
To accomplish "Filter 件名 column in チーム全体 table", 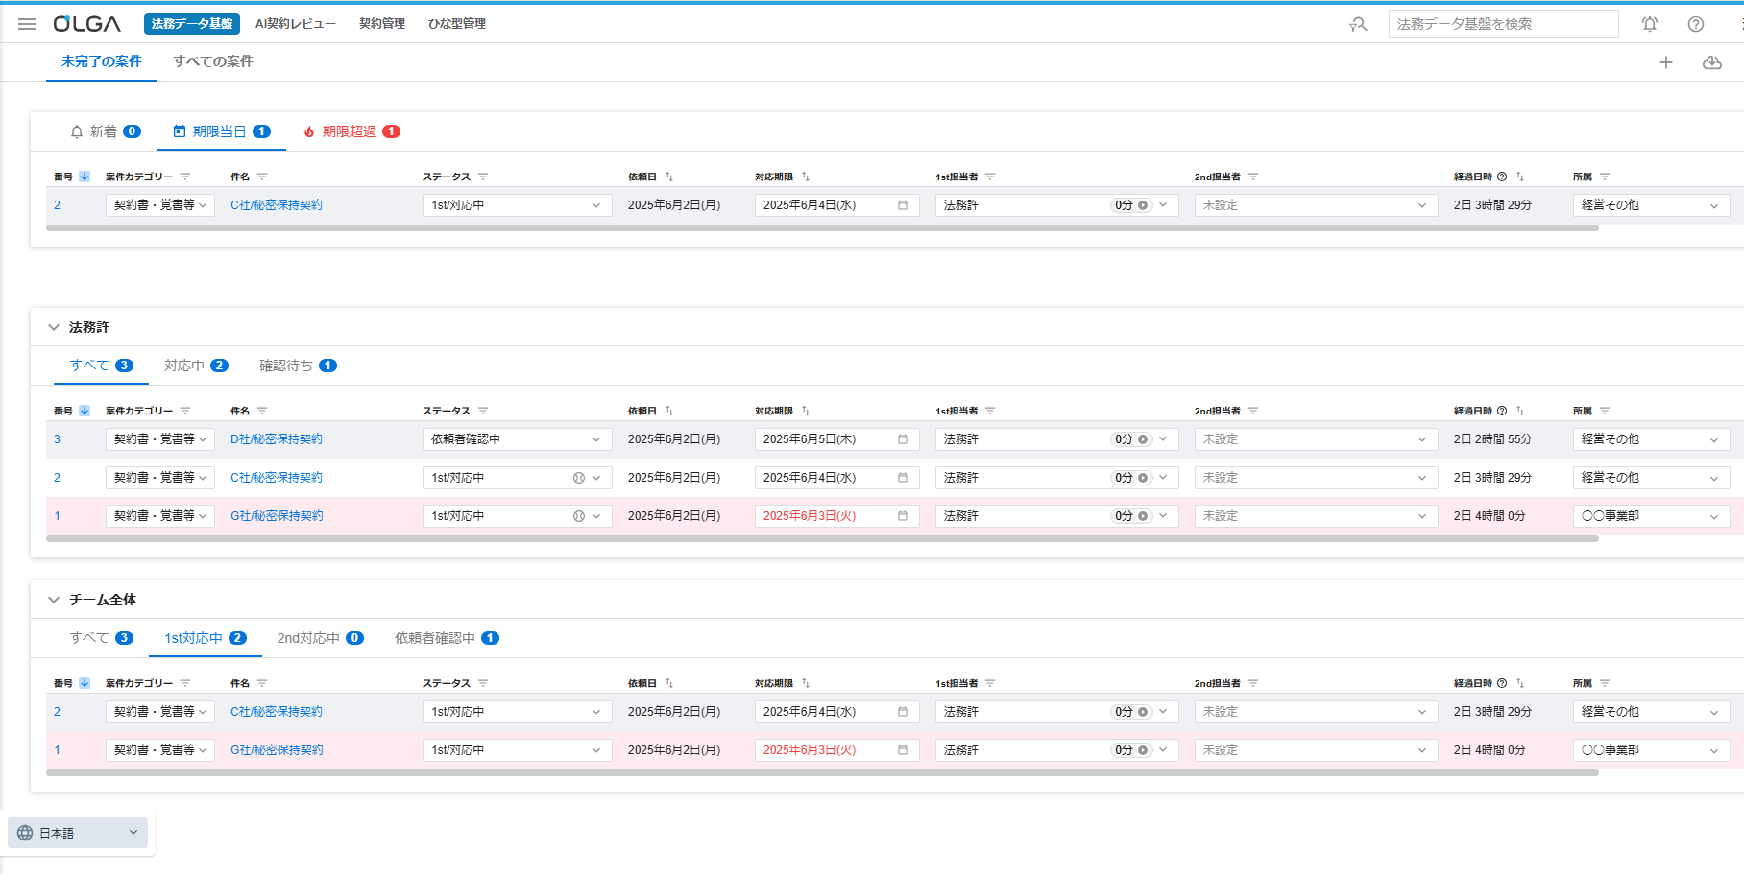I will pos(262,683).
